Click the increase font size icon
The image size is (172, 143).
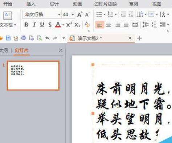coord(80,15)
